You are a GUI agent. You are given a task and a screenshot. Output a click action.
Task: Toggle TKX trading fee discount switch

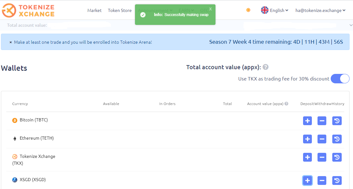click(340, 79)
